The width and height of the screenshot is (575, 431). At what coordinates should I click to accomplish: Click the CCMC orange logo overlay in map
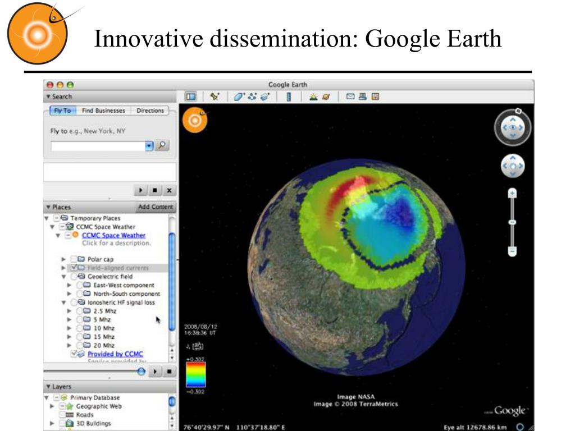click(195, 120)
